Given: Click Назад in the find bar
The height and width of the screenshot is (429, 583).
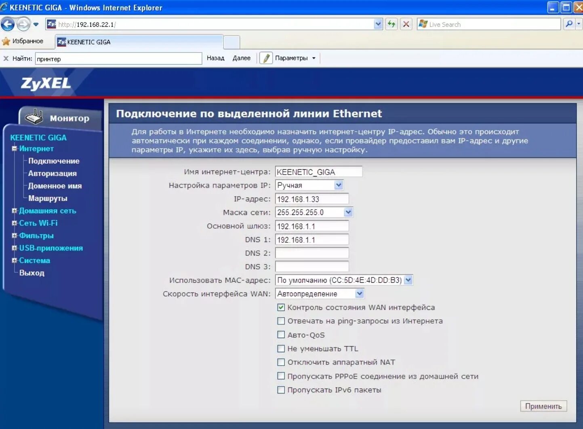Looking at the screenshot, I should [x=215, y=58].
